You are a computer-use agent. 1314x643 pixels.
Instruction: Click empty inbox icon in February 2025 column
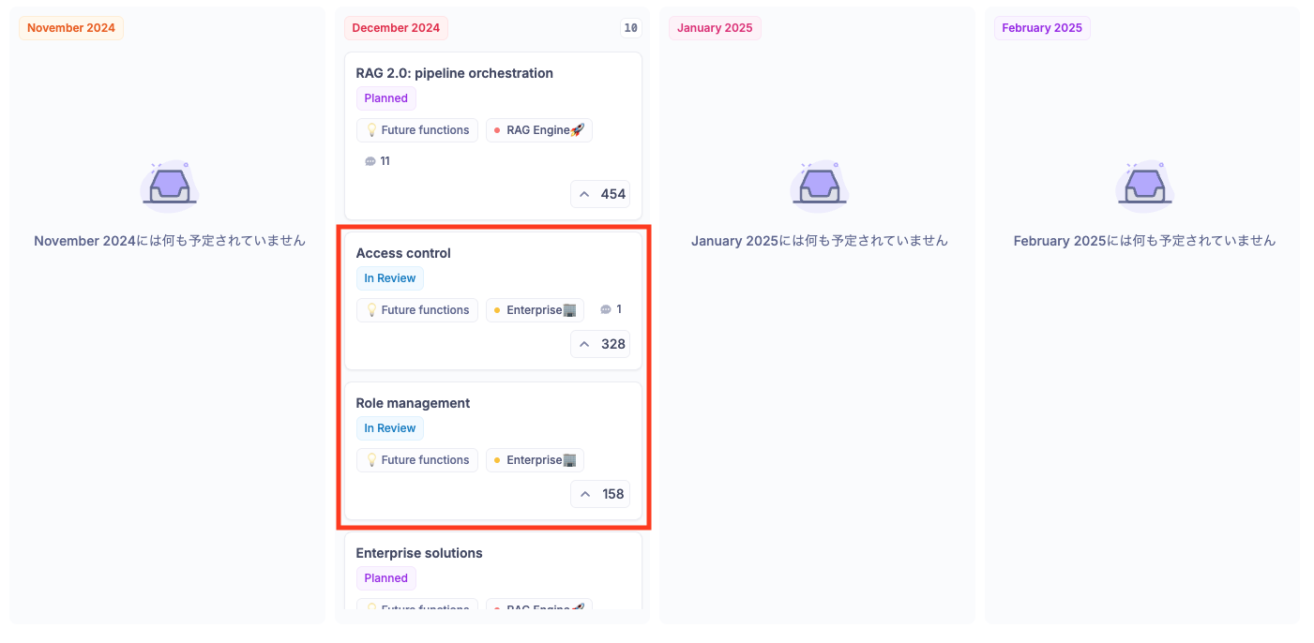click(1145, 187)
